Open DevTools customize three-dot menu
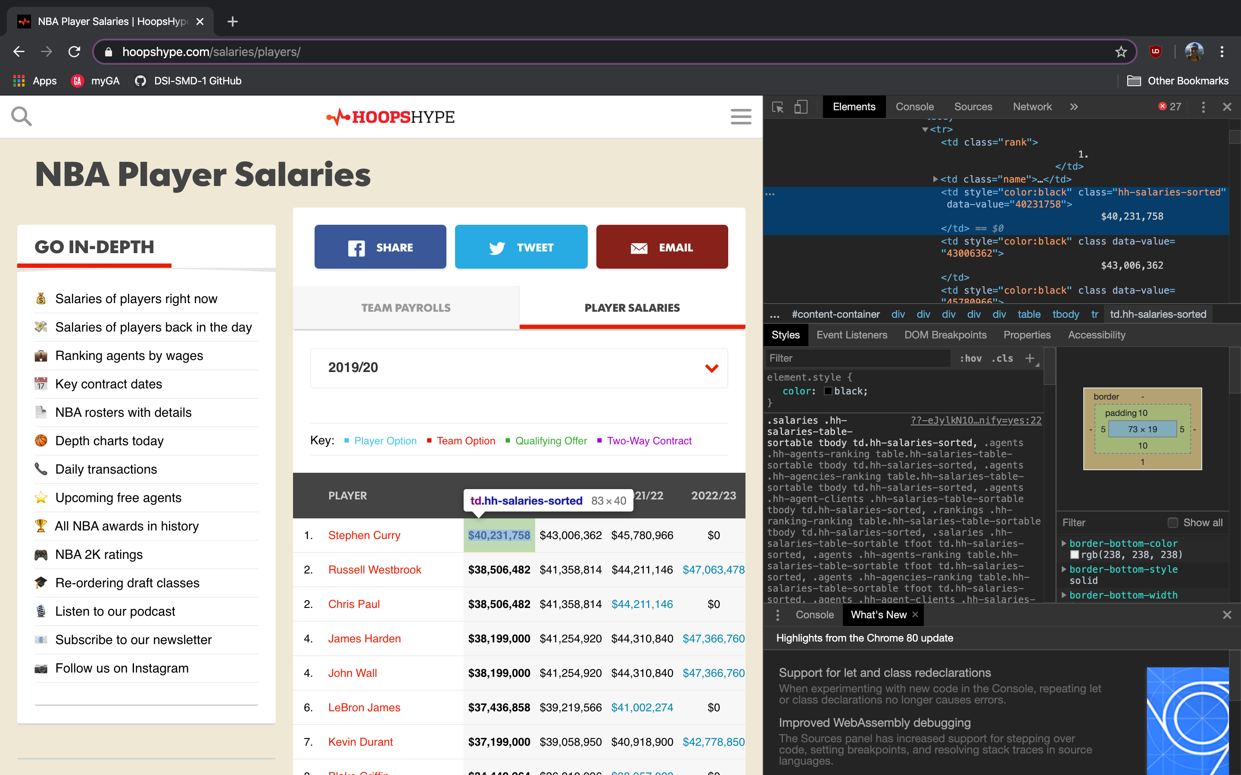This screenshot has width=1241, height=775. coord(1203,107)
